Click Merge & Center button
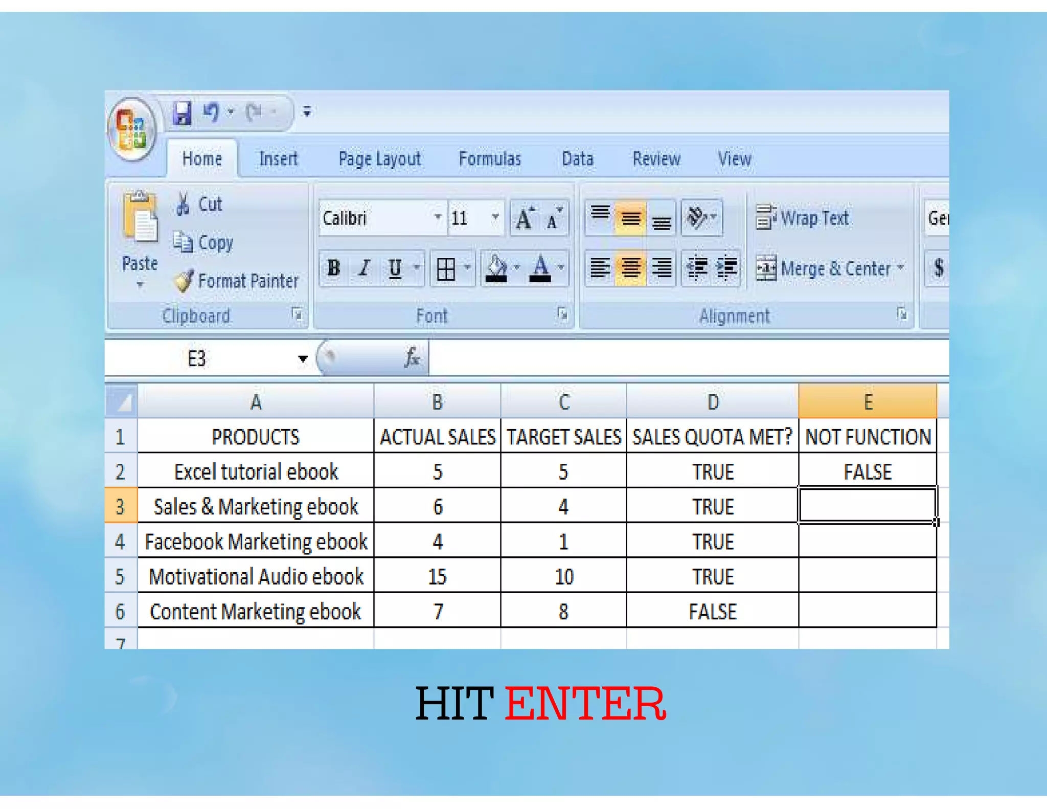The image size is (1047, 809). click(825, 268)
